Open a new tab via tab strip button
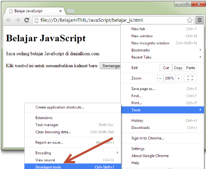 tap(71, 11)
